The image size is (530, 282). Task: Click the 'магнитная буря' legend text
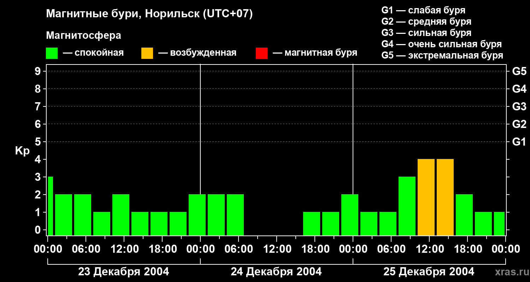(321, 53)
